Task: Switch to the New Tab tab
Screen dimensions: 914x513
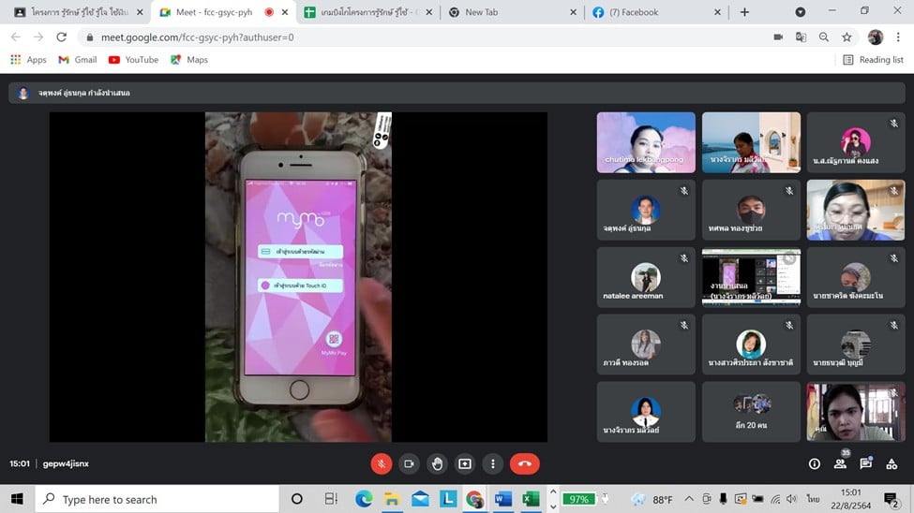Action: tap(482, 12)
